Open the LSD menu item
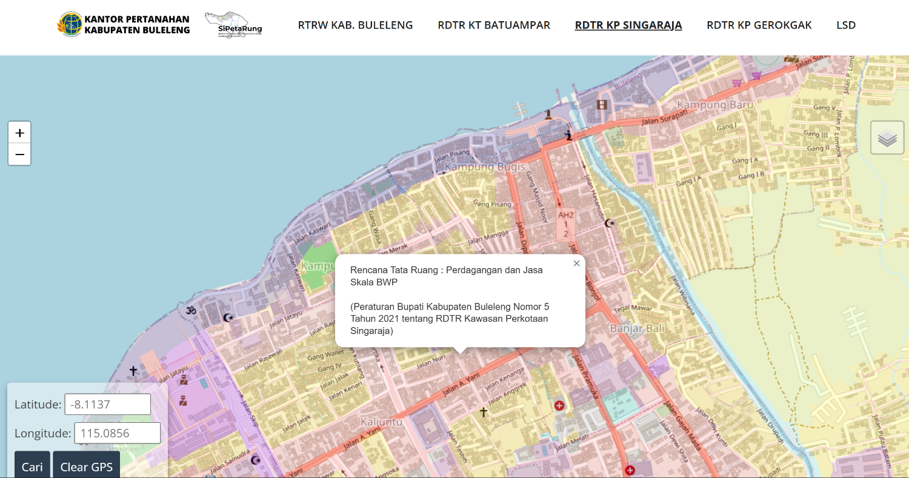The height and width of the screenshot is (478, 909). pyautogui.click(x=846, y=25)
